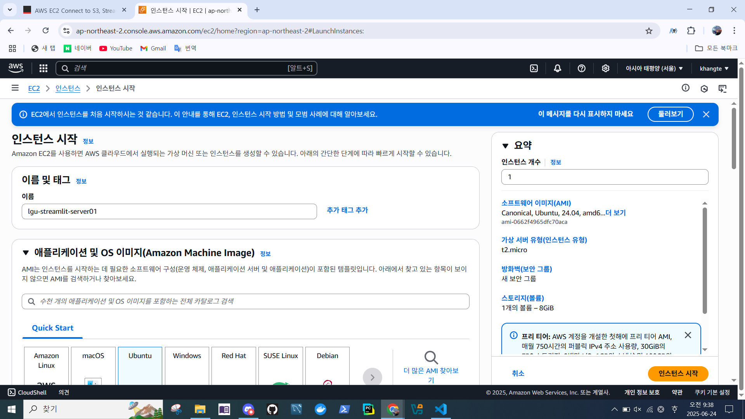
Task: Select the Windows AMI tile
Action: pyautogui.click(x=187, y=365)
